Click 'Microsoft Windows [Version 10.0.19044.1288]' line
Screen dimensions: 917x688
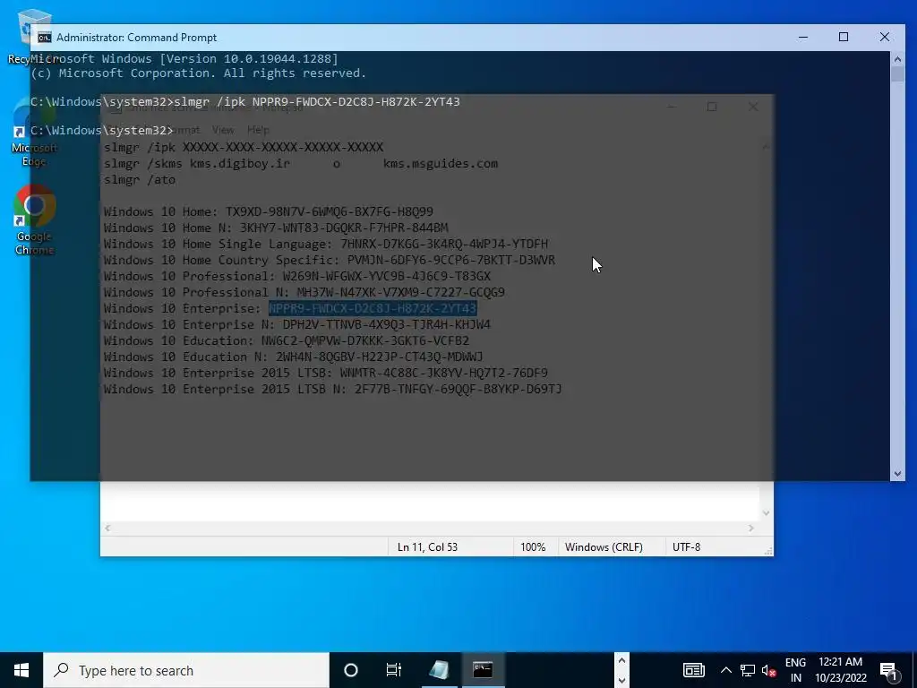click(184, 58)
